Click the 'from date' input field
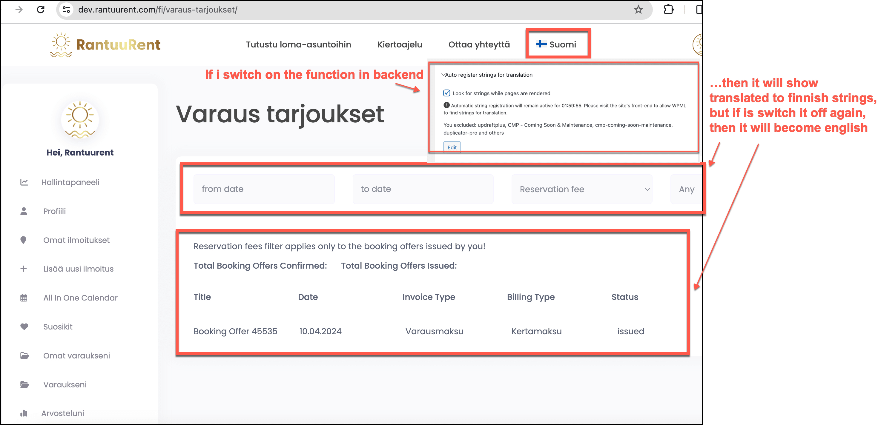The width and height of the screenshot is (881, 425). click(x=264, y=189)
